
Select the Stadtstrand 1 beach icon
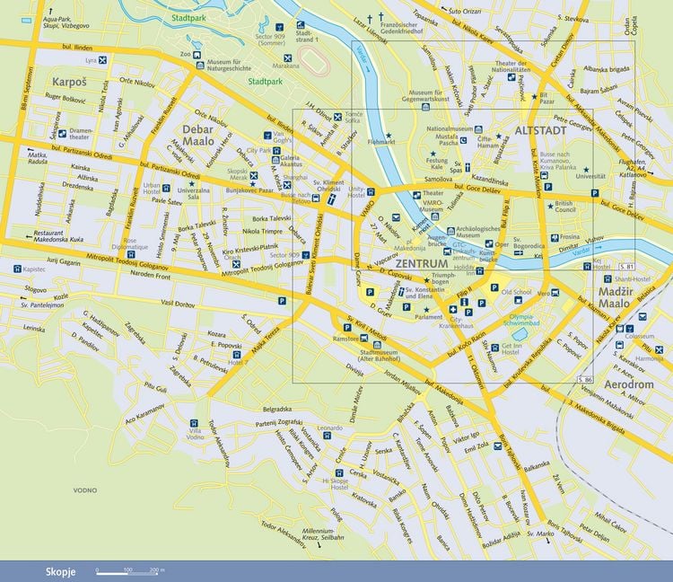click(x=301, y=25)
